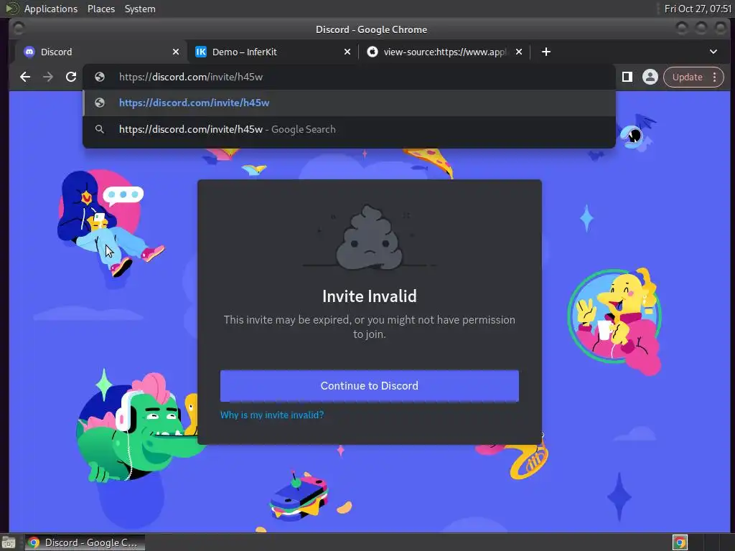Click the invite expired explanation text
Image resolution: width=735 pixels, height=551 pixels.
(370, 326)
